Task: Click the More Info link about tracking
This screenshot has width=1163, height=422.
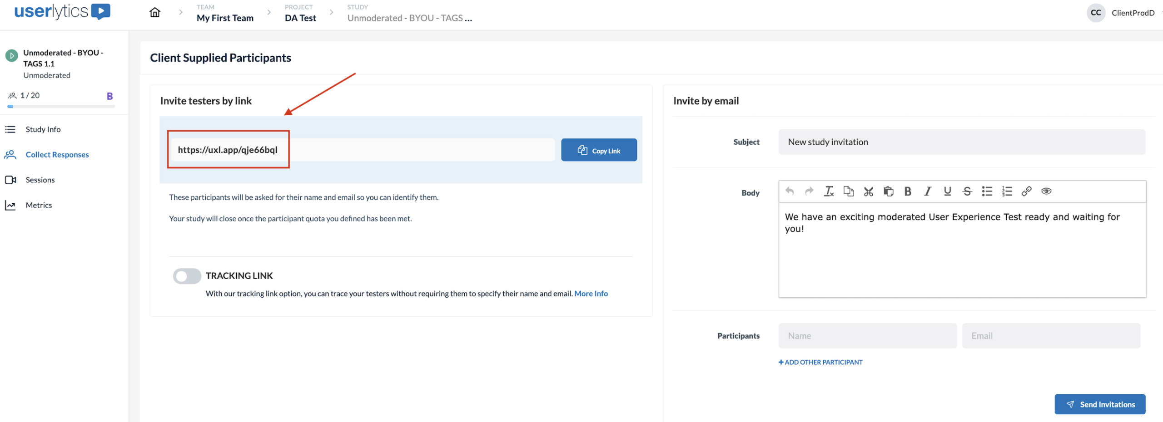Action: tap(591, 293)
